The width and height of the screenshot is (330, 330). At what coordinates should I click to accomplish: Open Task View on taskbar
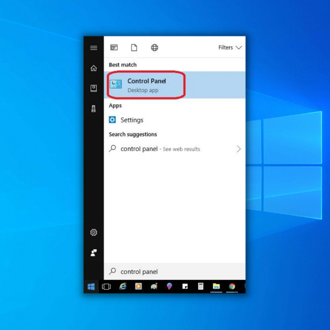pos(106,287)
